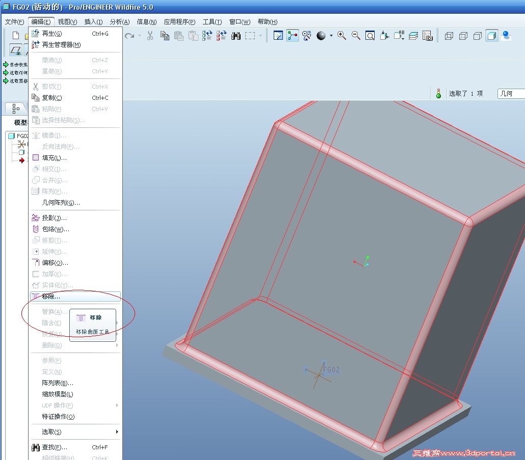Choose 复制(C) in the Edit menu

75,98
